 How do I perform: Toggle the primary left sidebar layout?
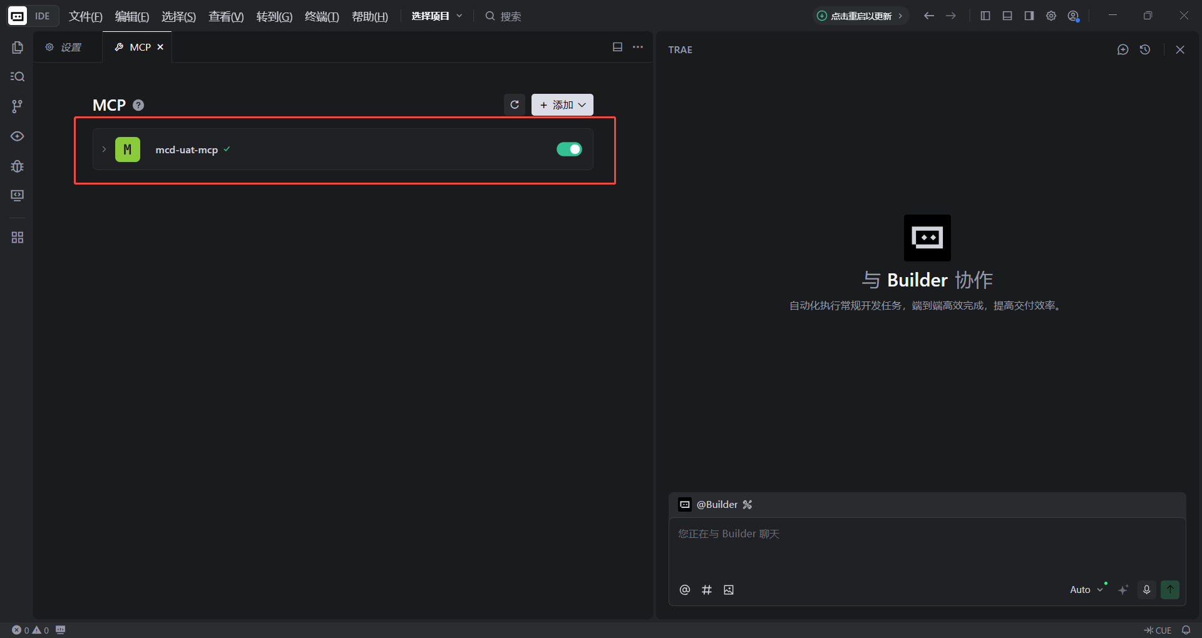[x=985, y=16]
